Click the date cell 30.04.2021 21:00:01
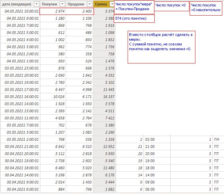The image size is (224, 194). (20, 147)
